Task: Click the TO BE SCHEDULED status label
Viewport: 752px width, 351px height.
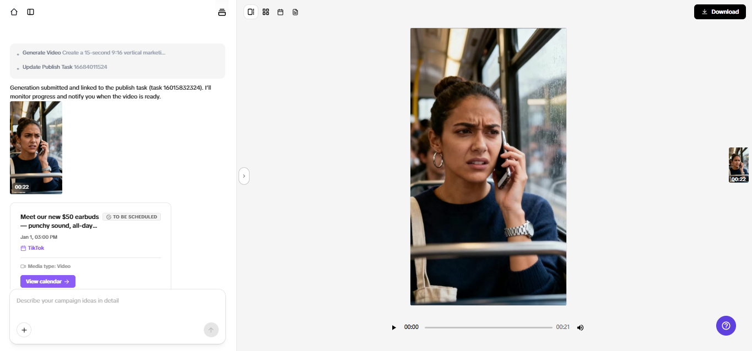Action: 131,216
